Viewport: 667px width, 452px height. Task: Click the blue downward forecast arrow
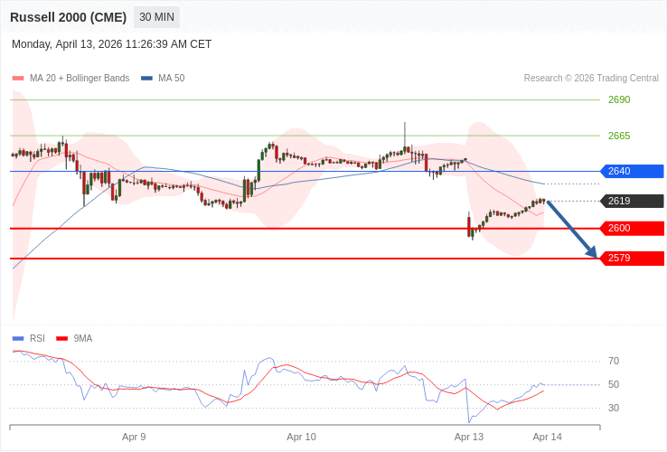pyautogui.click(x=572, y=229)
